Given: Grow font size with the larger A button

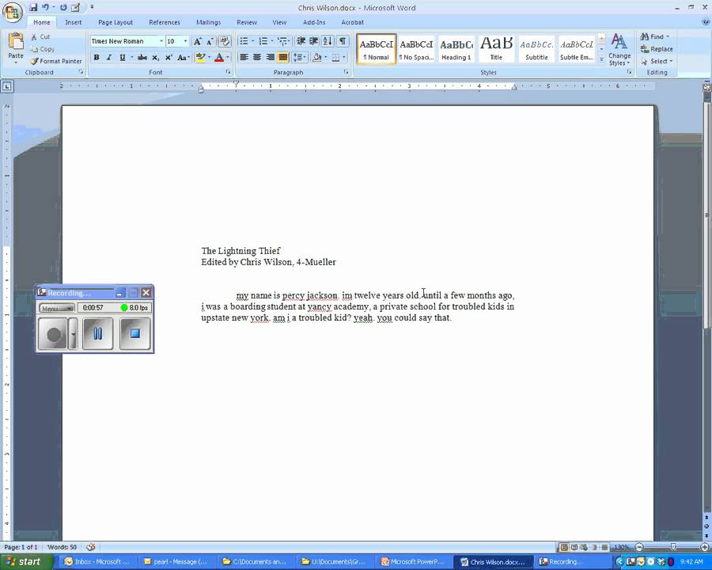Looking at the screenshot, I should (198, 41).
